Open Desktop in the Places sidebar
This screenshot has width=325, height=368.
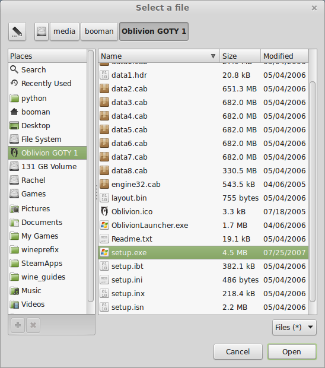[47, 126]
